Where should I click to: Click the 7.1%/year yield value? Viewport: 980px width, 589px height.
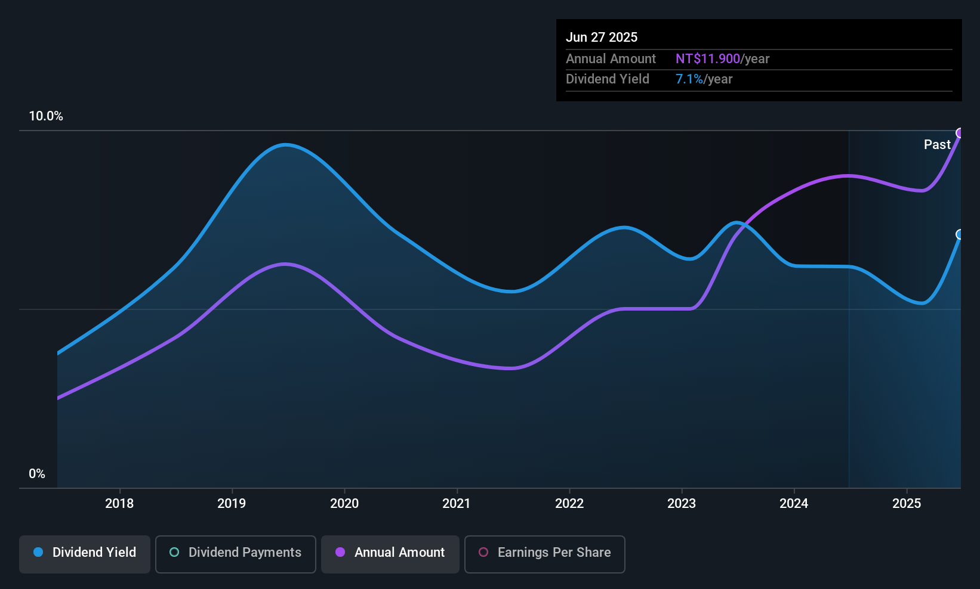click(x=704, y=79)
